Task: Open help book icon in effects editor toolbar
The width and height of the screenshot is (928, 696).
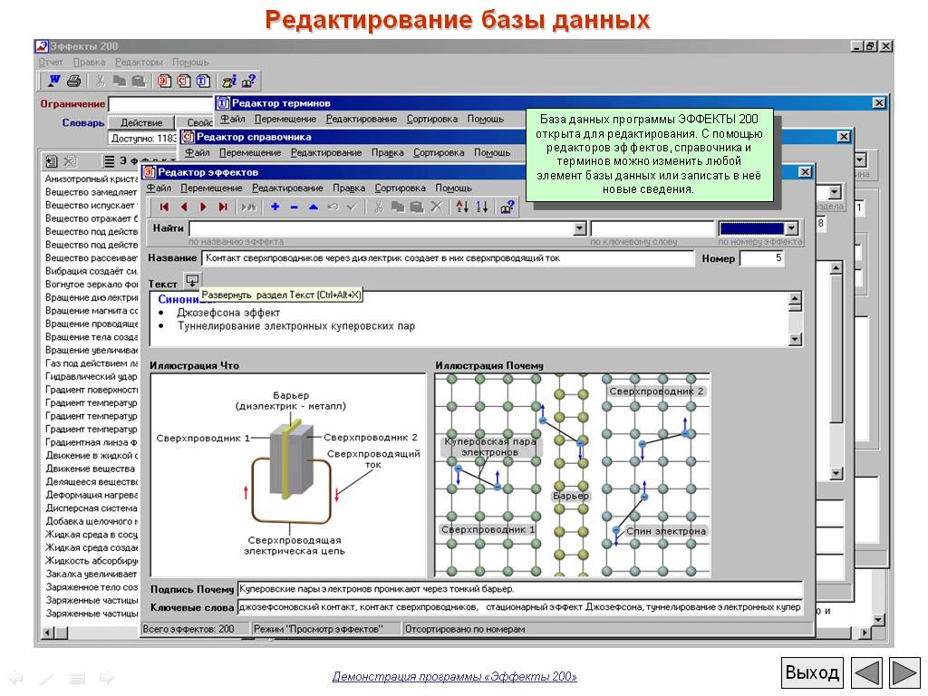Action: [507, 208]
